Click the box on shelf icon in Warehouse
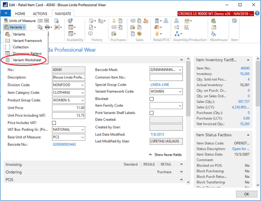 214,21
